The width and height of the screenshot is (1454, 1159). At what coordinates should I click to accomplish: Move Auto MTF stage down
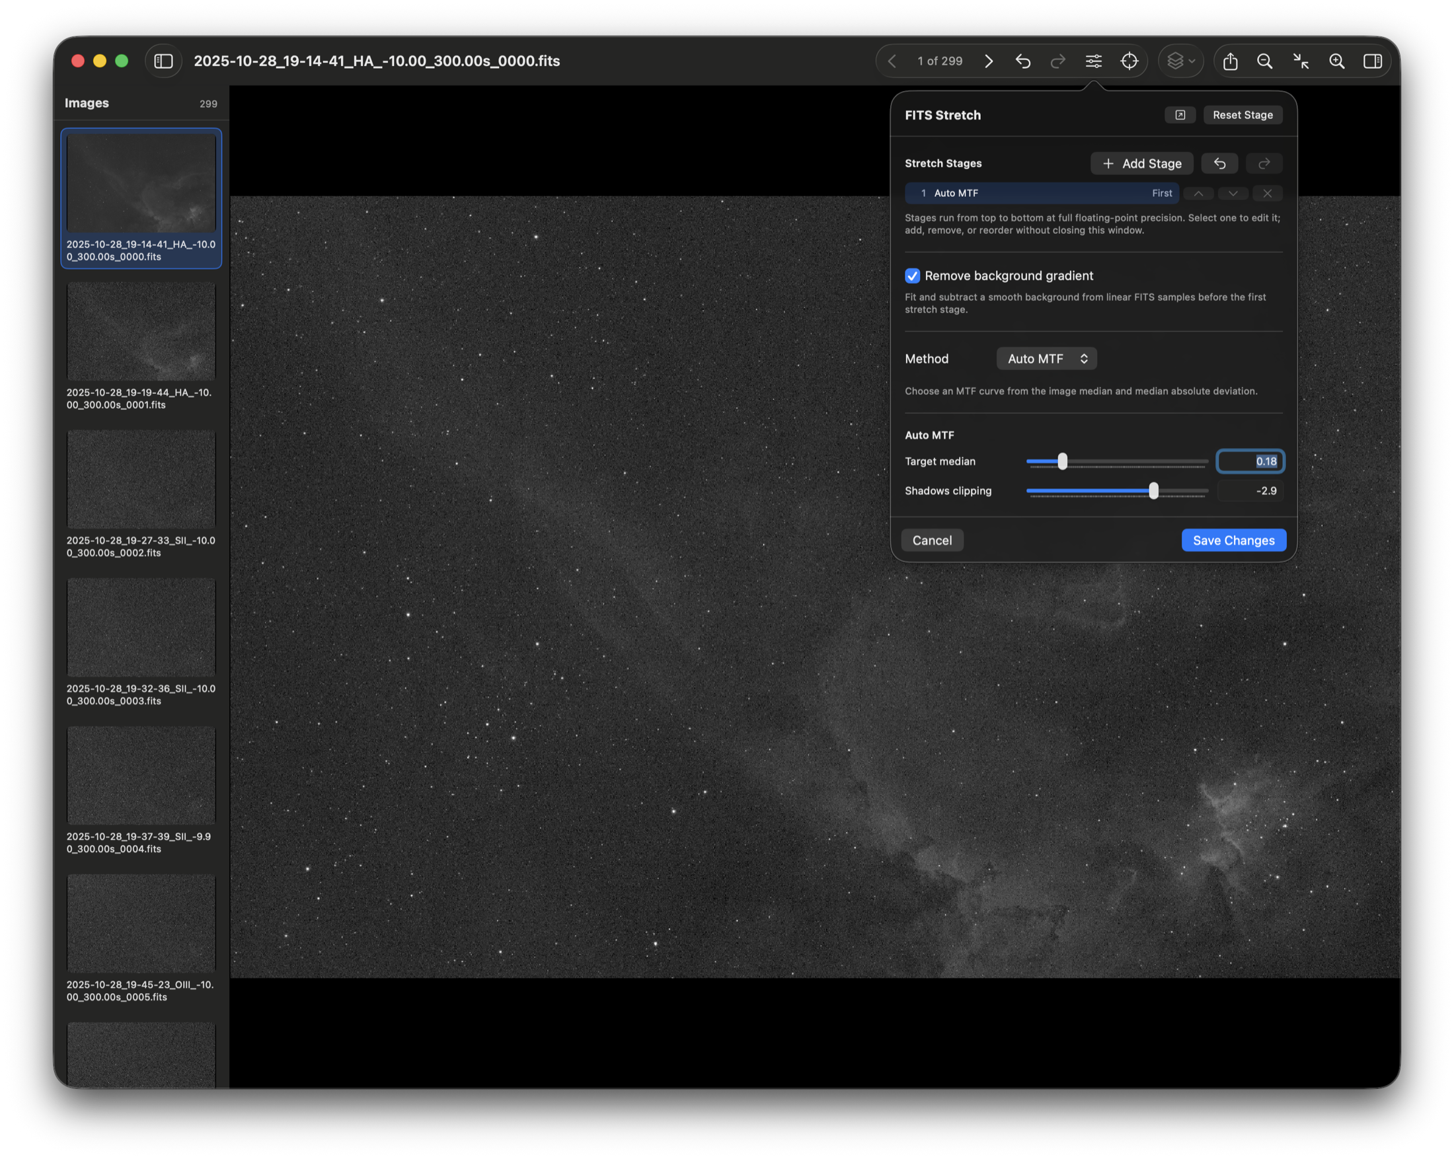[1233, 194]
